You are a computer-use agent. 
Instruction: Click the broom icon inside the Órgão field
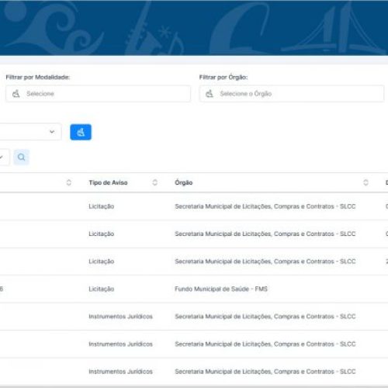point(210,94)
